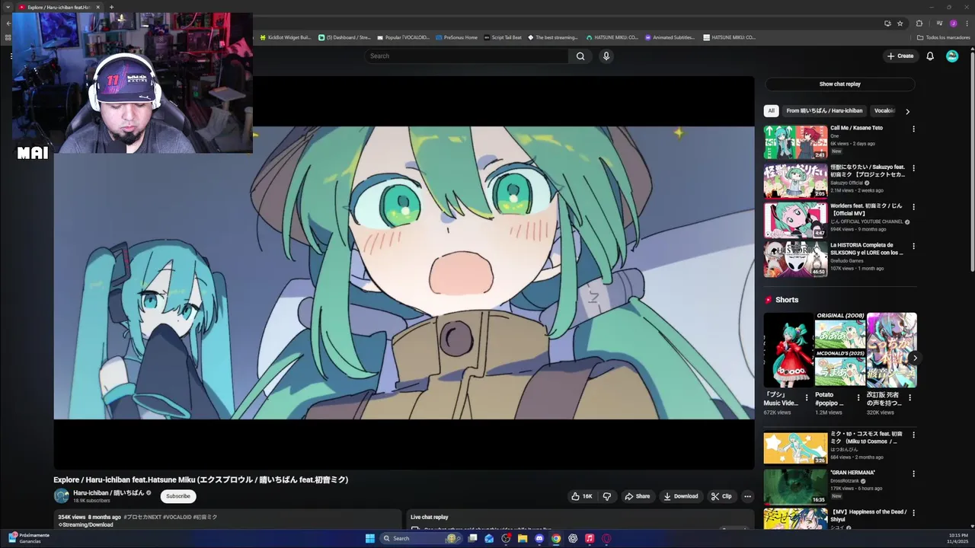The width and height of the screenshot is (975, 548).
Task: Open Apple Music from the taskbar
Action: click(590, 538)
